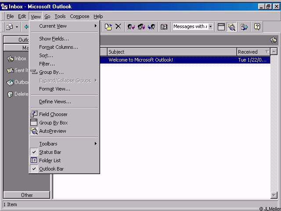Open the Help menu
Screen dimensions: 281x211
pos(98,17)
